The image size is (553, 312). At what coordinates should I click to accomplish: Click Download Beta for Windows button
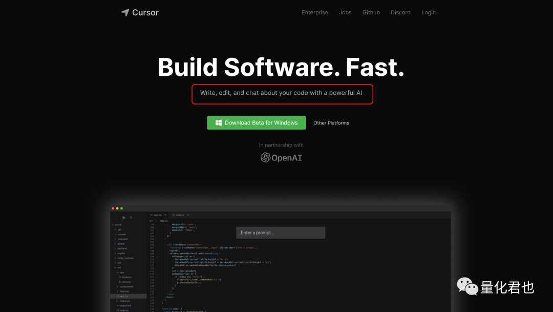[x=257, y=123]
